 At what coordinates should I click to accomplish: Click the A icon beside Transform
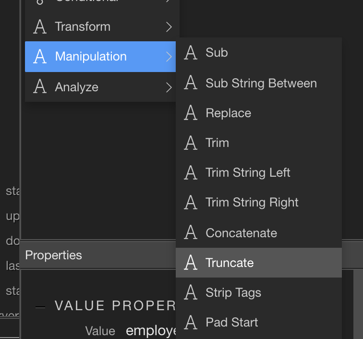(40, 26)
